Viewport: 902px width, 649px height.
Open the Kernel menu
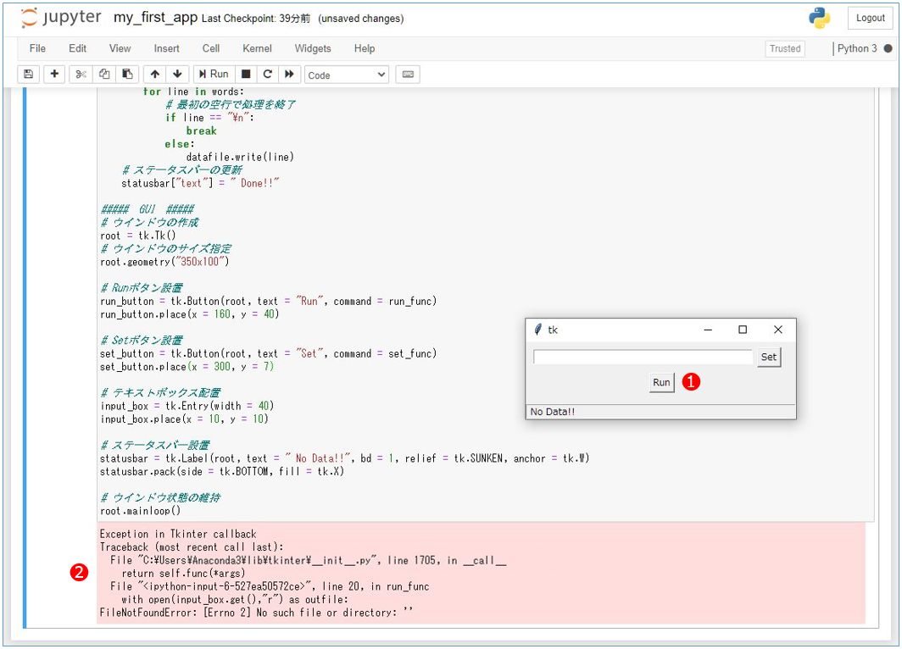click(x=257, y=48)
